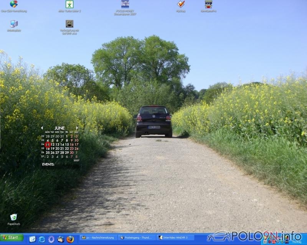
Task: Open the NewsLeecher desktop shortcut
Action: coord(208,5)
